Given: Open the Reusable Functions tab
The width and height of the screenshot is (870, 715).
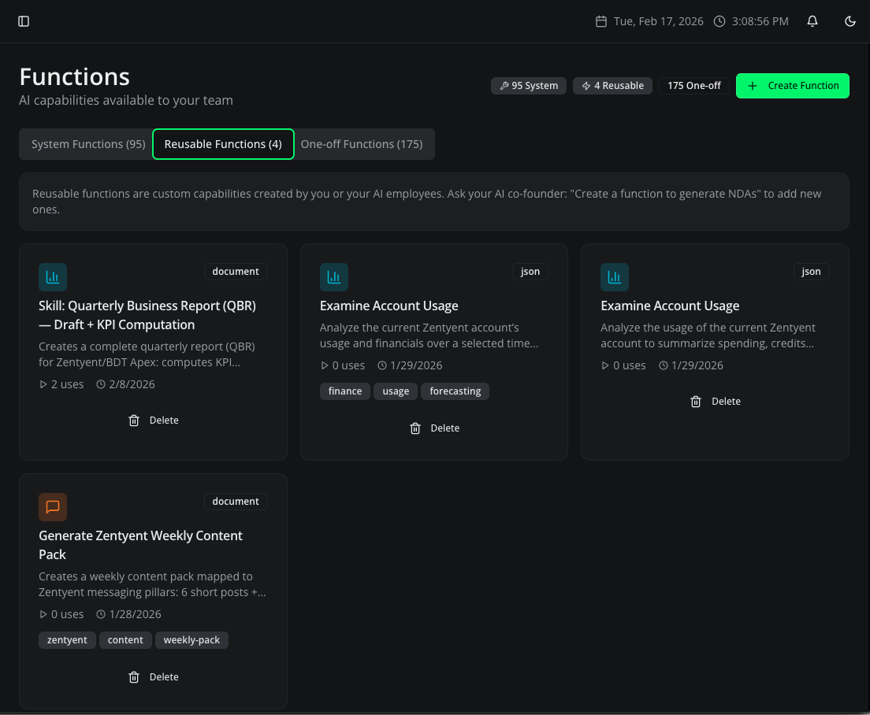Looking at the screenshot, I should pos(223,144).
